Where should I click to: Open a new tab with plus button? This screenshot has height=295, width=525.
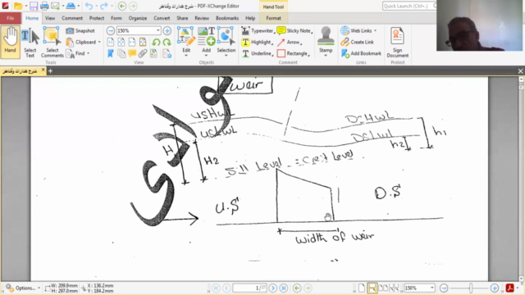[x=50, y=71]
